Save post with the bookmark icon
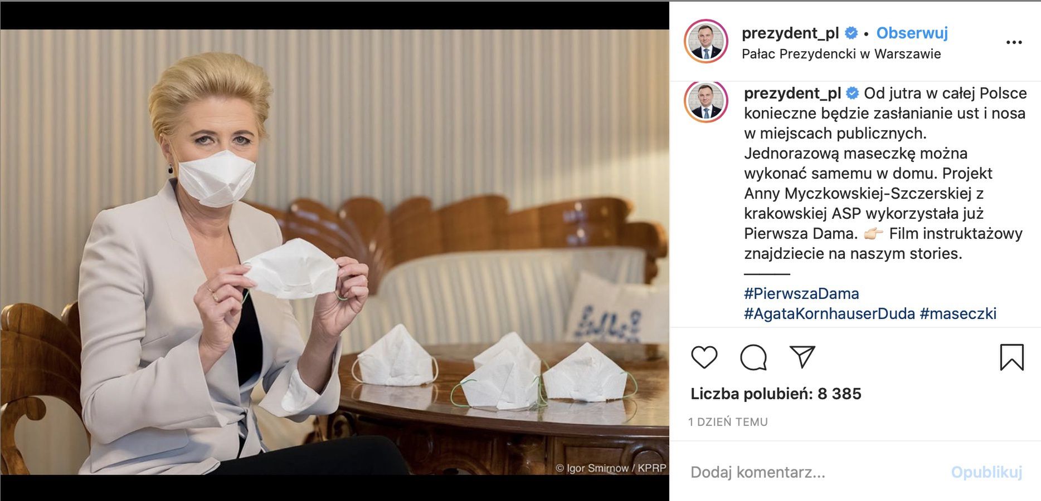Screen dimensions: 1041x501 [1011, 357]
